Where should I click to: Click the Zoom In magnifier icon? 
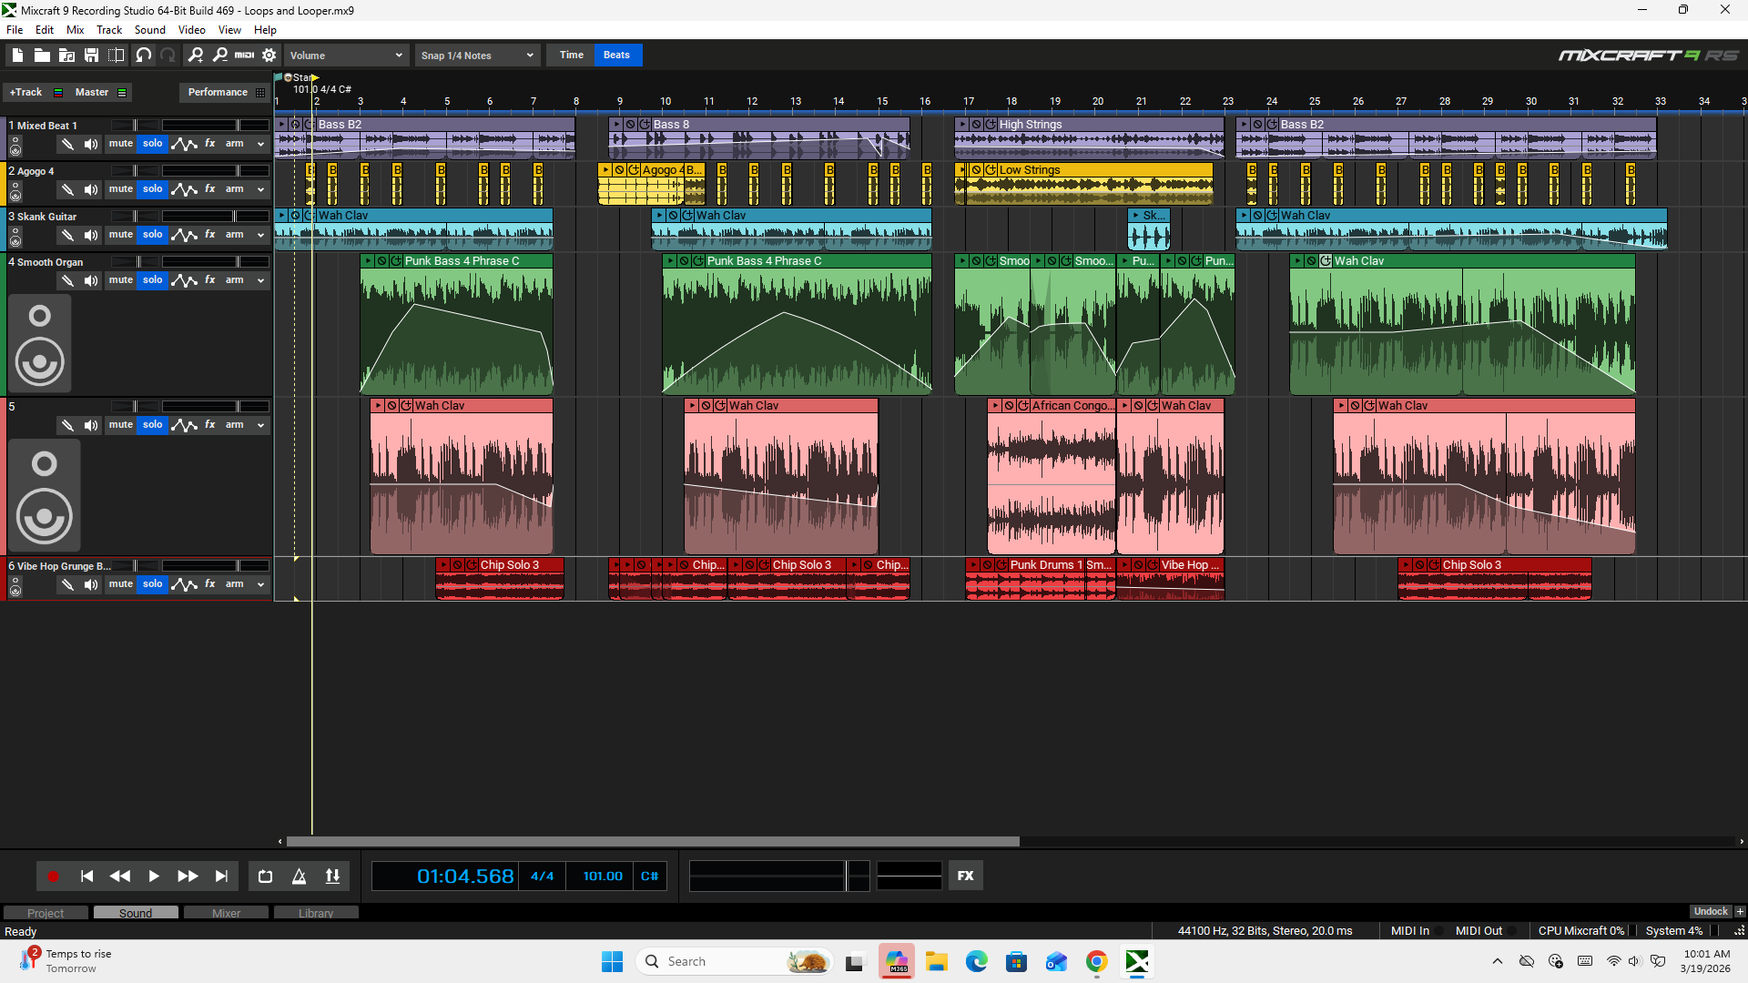[196, 56]
